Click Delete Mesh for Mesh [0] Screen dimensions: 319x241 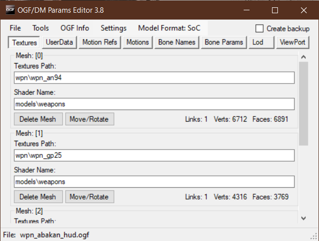[38, 119]
